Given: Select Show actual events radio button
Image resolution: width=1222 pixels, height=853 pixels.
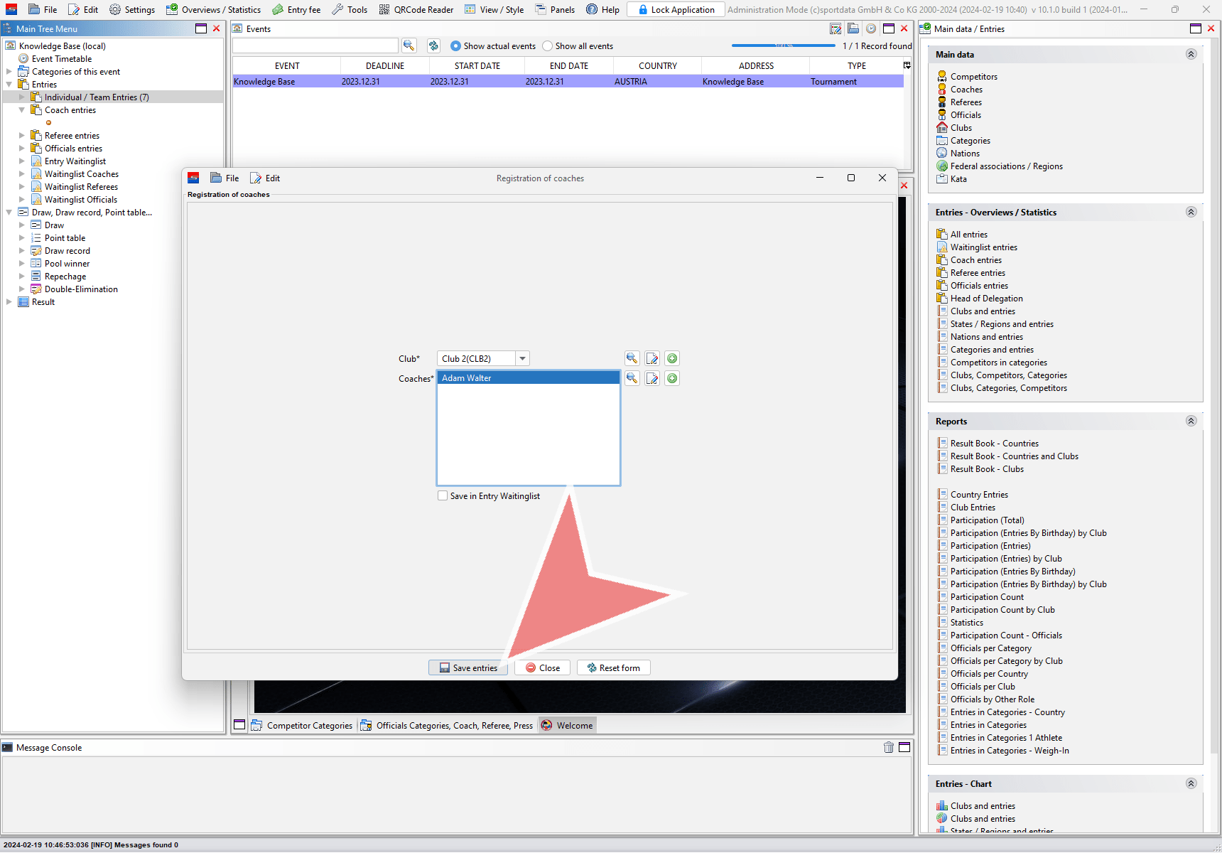Looking at the screenshot, I should [x=455, y=46].
